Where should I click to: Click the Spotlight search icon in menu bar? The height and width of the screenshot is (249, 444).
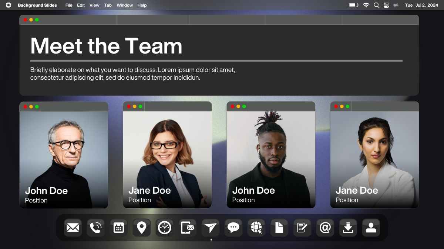click(x=377, y=5)
